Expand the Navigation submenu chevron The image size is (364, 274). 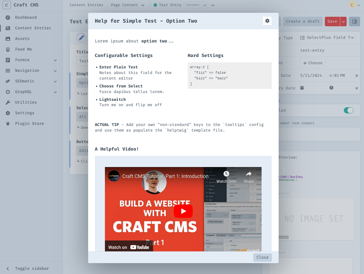[x=55, y=71]
